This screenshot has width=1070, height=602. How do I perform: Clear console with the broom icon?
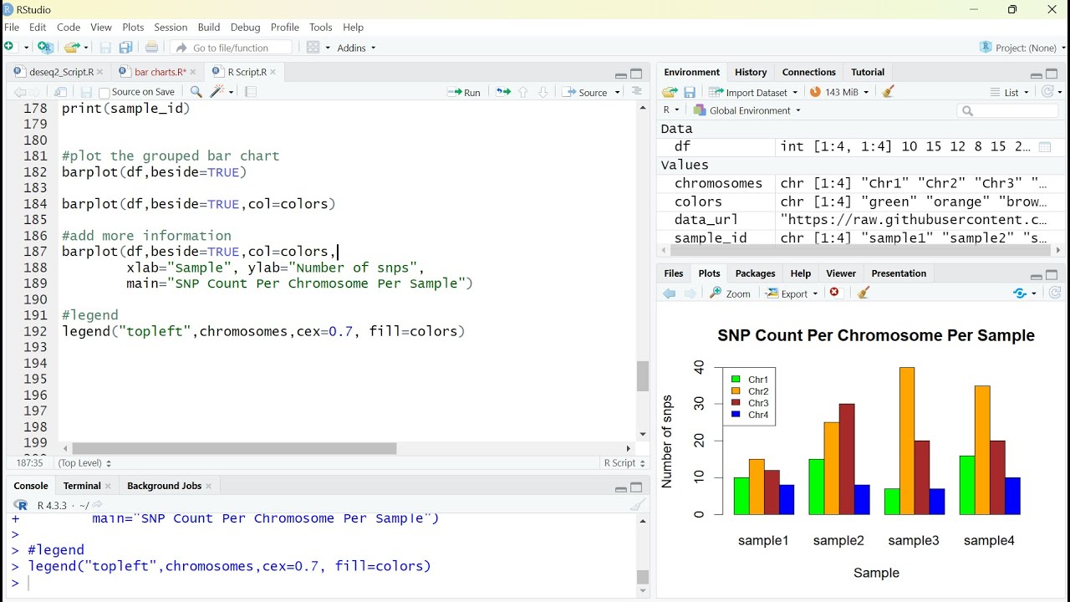(638, 505)
